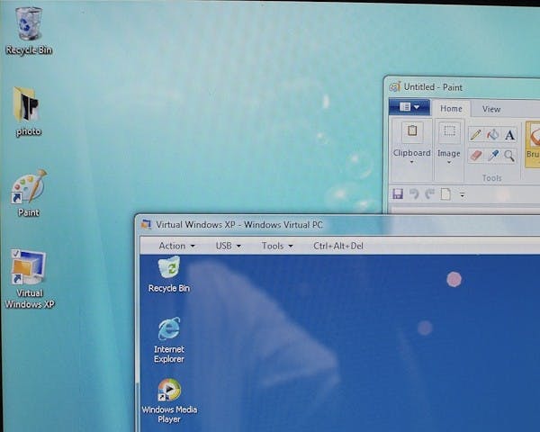This screenshot has height=432, width=540.
Task: Open the Paint application menu button
Action: tap(409, 107)
